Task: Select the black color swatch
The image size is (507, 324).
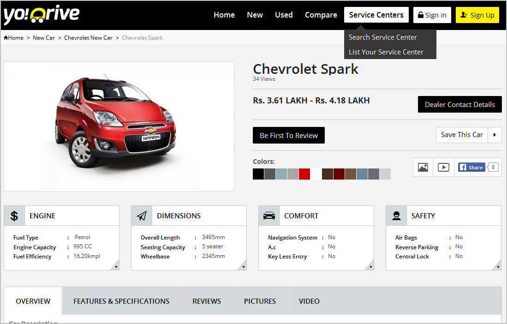Action: point(258,174)
